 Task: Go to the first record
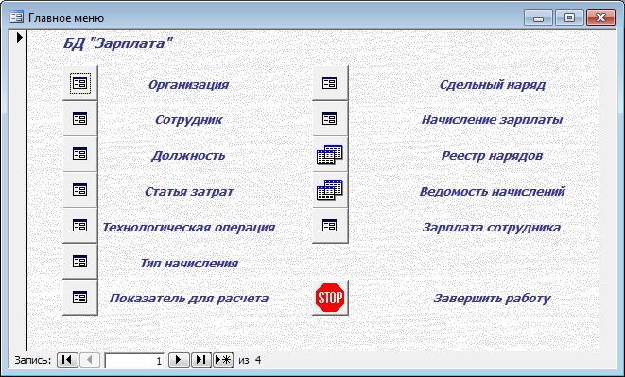[67, 360]
